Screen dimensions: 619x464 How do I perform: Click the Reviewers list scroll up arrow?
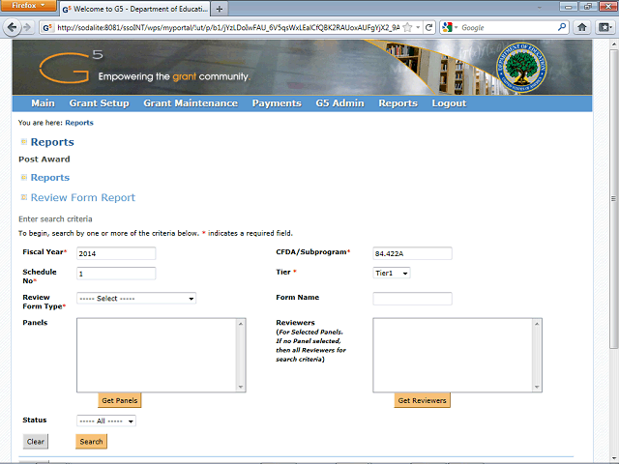coord(537,324)
